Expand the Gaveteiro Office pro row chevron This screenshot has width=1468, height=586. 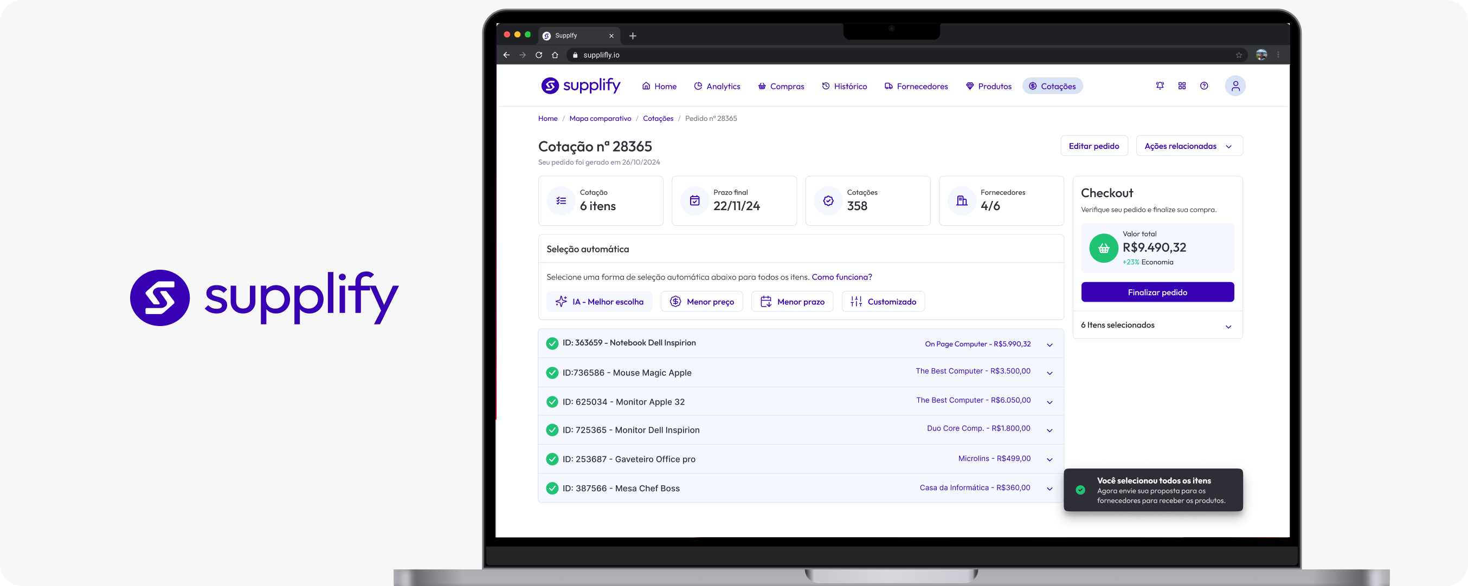coord(1049,460)
